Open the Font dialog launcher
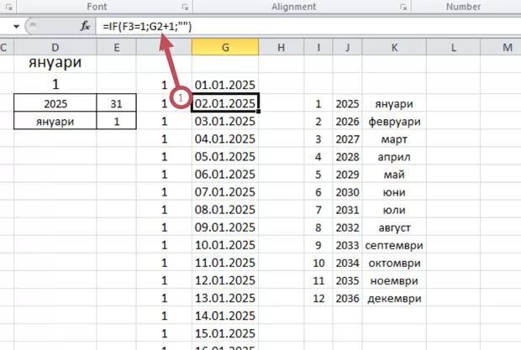The image size is (521, 350). click(185, 7)
